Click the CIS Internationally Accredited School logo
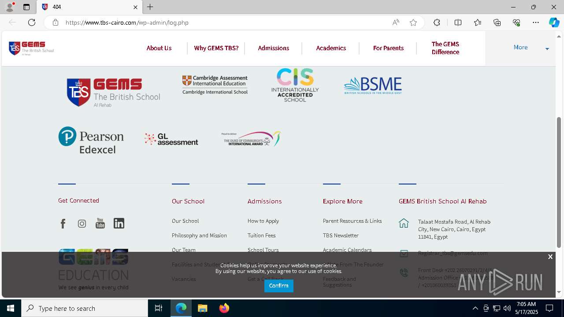The height and width of the screenshot is (317, 564). tap(295, 85)
